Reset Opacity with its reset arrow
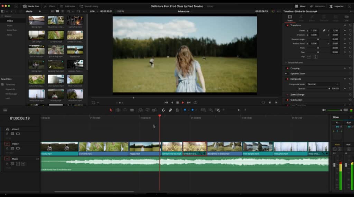 (350, 89)
